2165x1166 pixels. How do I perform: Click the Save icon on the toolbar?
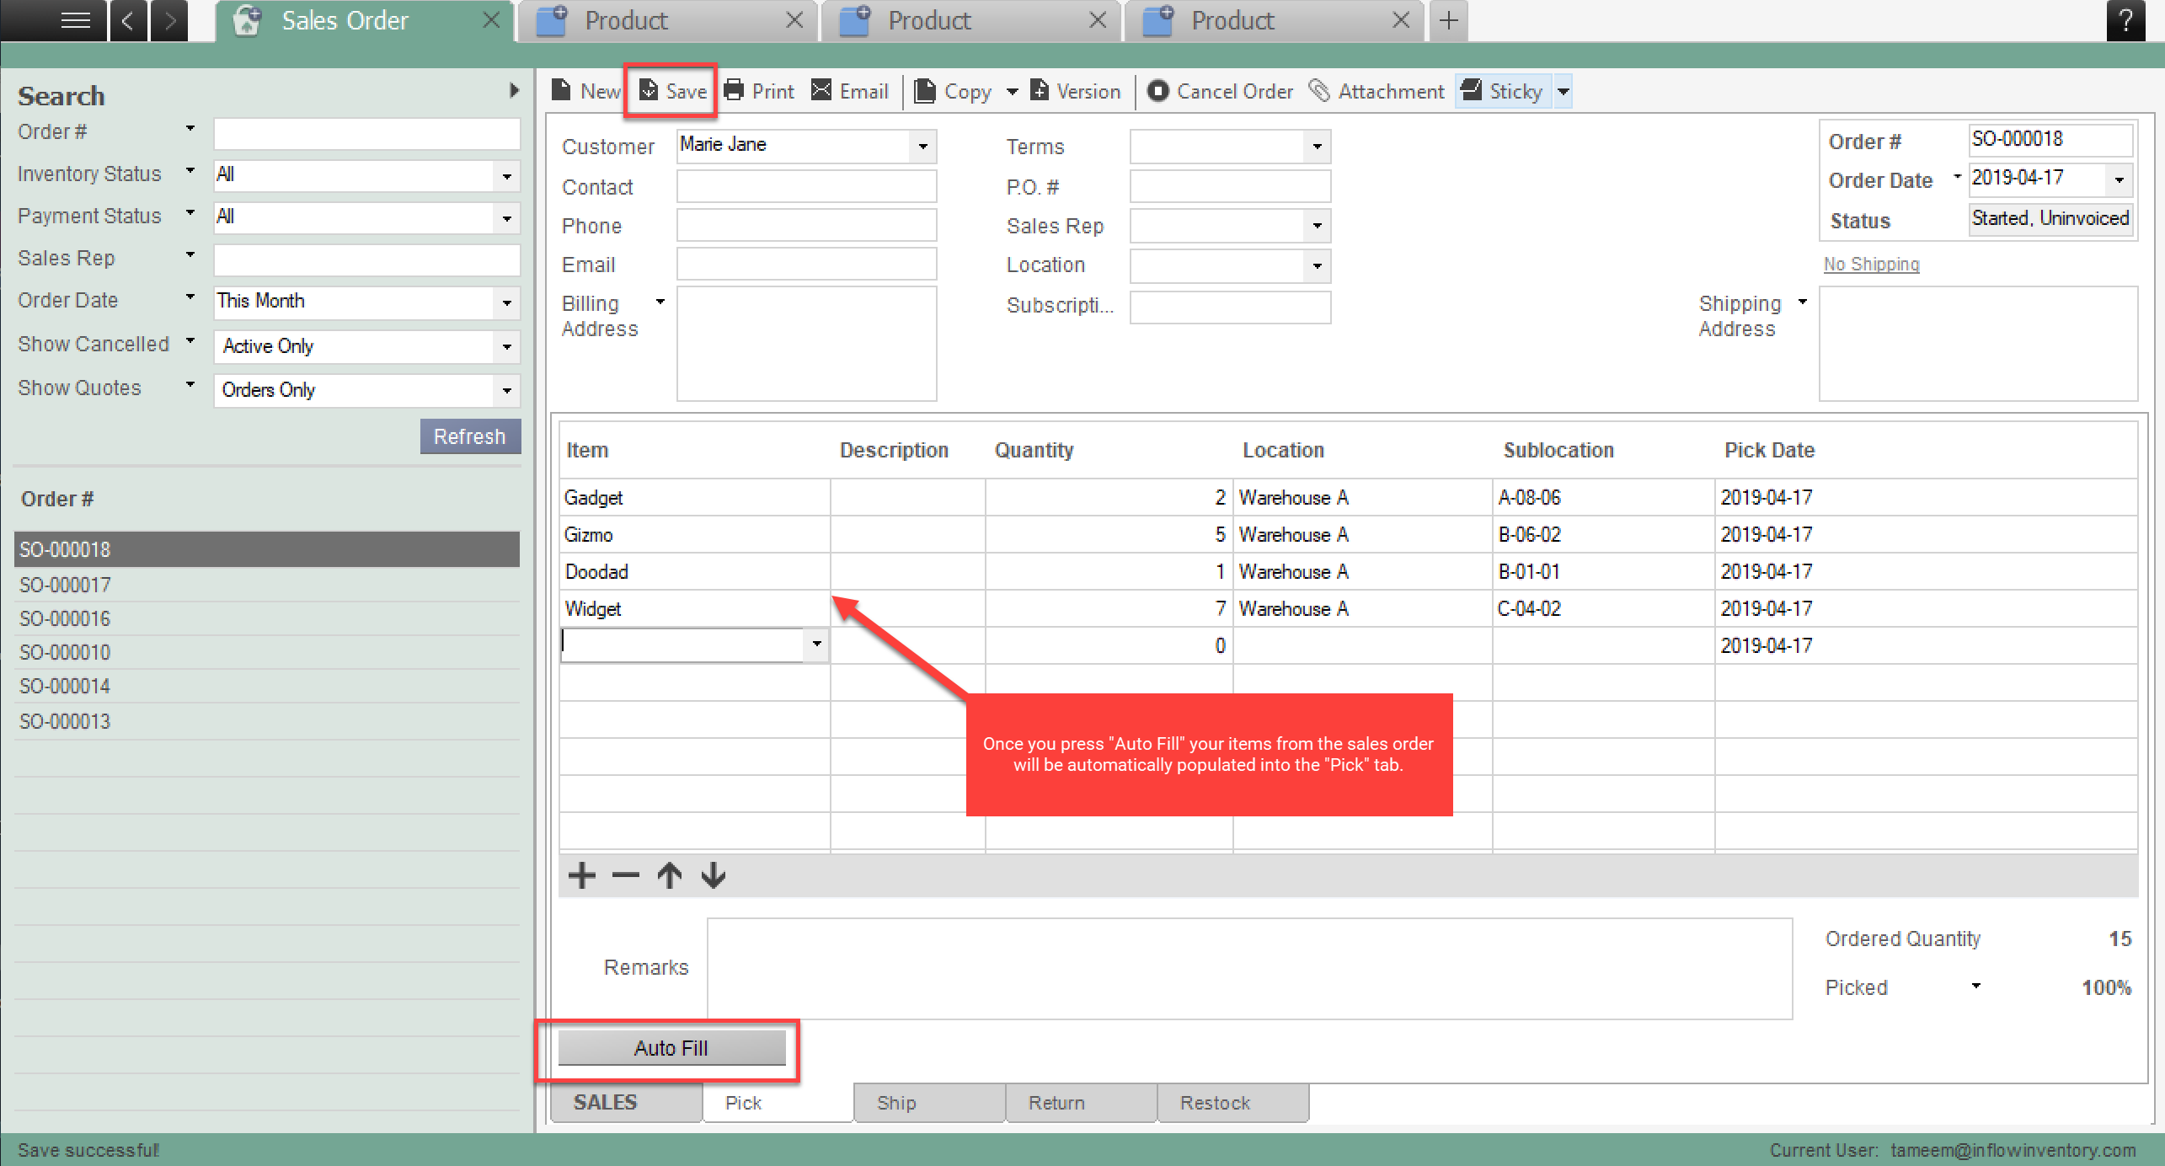point(670,91)
